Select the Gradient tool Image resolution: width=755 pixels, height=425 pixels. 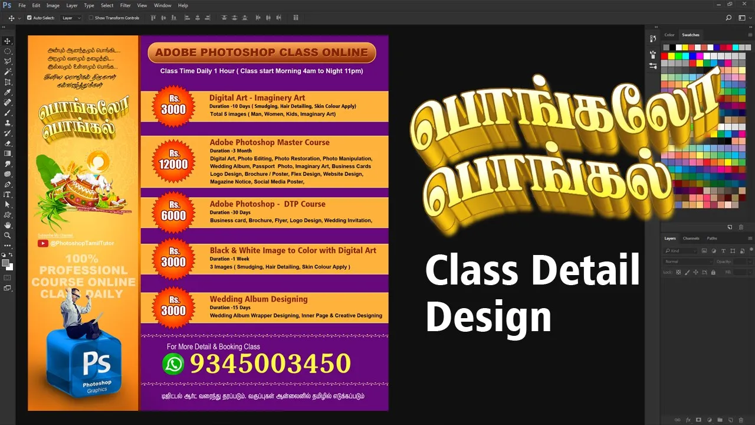pyautogui.click(x=8, y=153)
